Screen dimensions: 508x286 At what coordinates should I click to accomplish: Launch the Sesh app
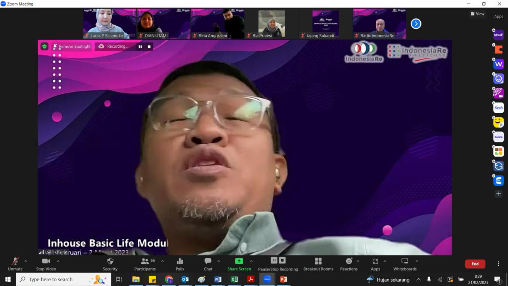(x=498, y=108)
